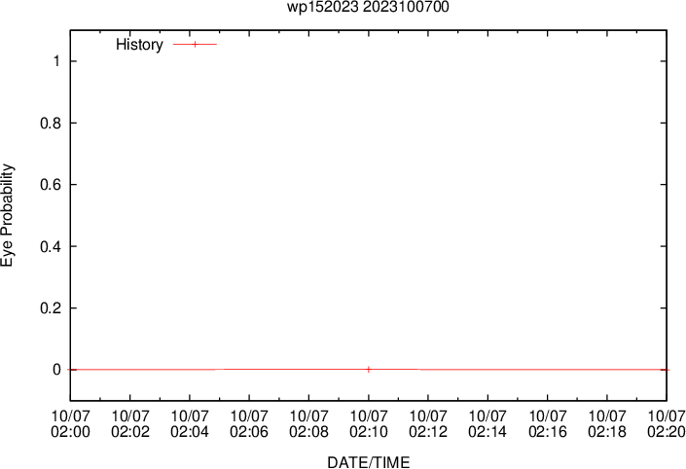The width and height of the screenshot is (686, 469).
Task: Click the y-axis value '0.2'
Action: point(51,308)
